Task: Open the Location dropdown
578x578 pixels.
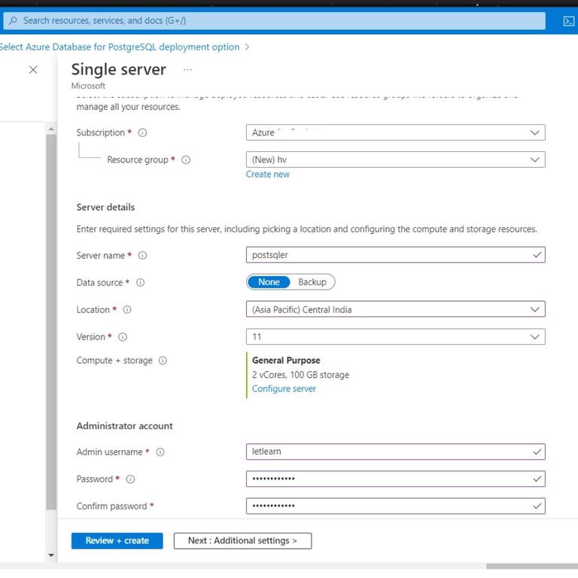Action: click(396, 309)
